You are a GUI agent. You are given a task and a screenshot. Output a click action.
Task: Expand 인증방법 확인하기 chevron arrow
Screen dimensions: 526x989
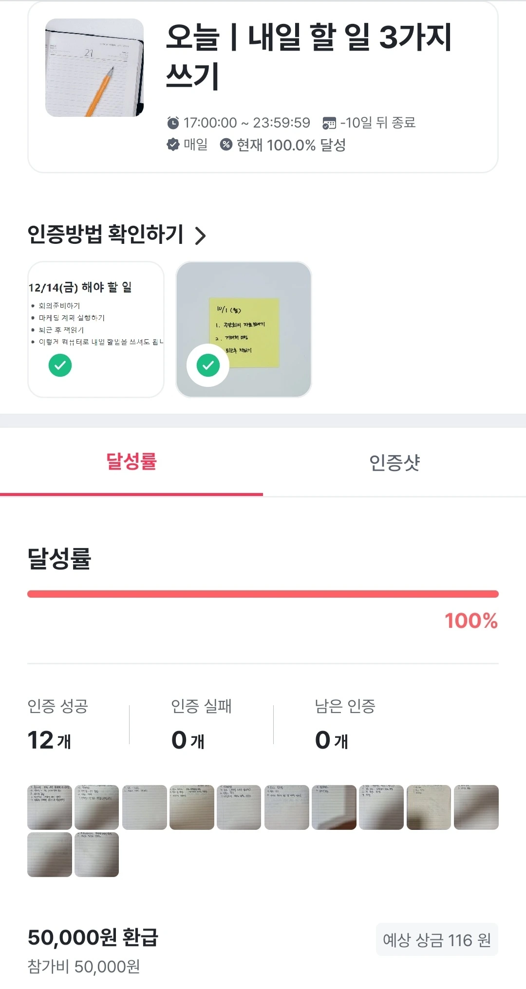point(200,236)
